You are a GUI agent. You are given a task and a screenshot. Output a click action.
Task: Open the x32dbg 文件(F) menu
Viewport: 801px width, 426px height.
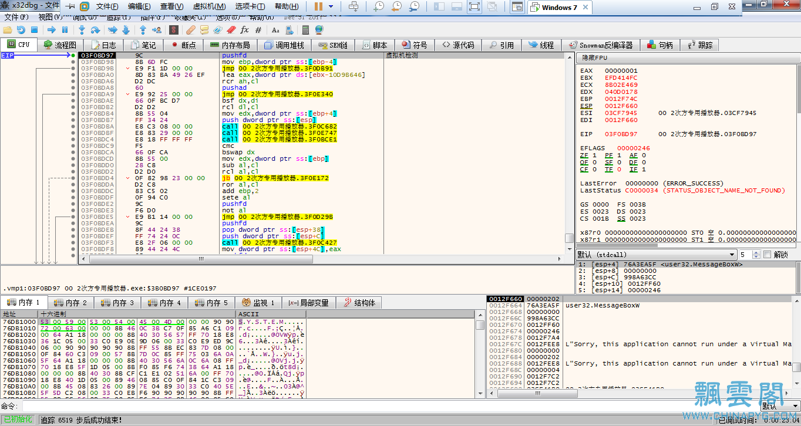(16, 17)
